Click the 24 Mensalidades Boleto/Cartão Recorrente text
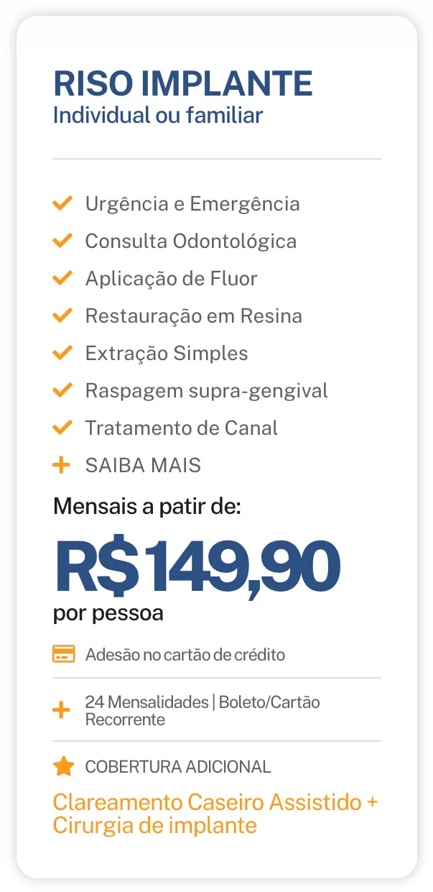433x892 pixels. [x=202, y=710]
